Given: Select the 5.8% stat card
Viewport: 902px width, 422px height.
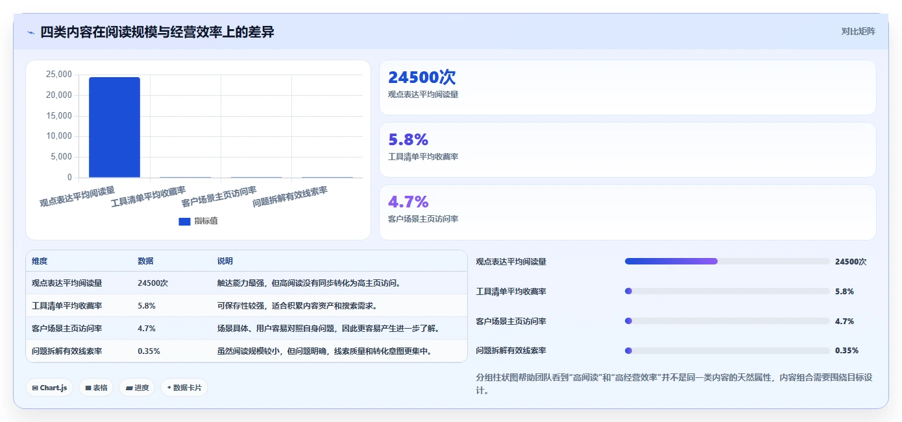Looking at the screenshot, I should coord(628,150).
